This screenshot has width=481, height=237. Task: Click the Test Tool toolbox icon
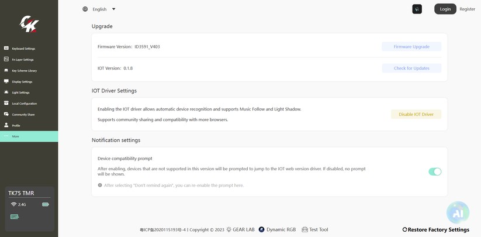[304, 229]
